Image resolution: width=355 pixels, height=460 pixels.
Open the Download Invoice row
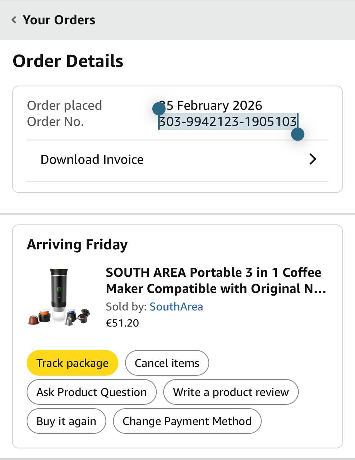92,160
